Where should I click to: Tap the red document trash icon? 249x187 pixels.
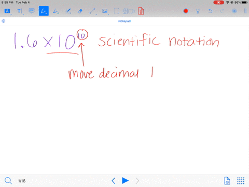pyautogui.click(x=141, y=11)
